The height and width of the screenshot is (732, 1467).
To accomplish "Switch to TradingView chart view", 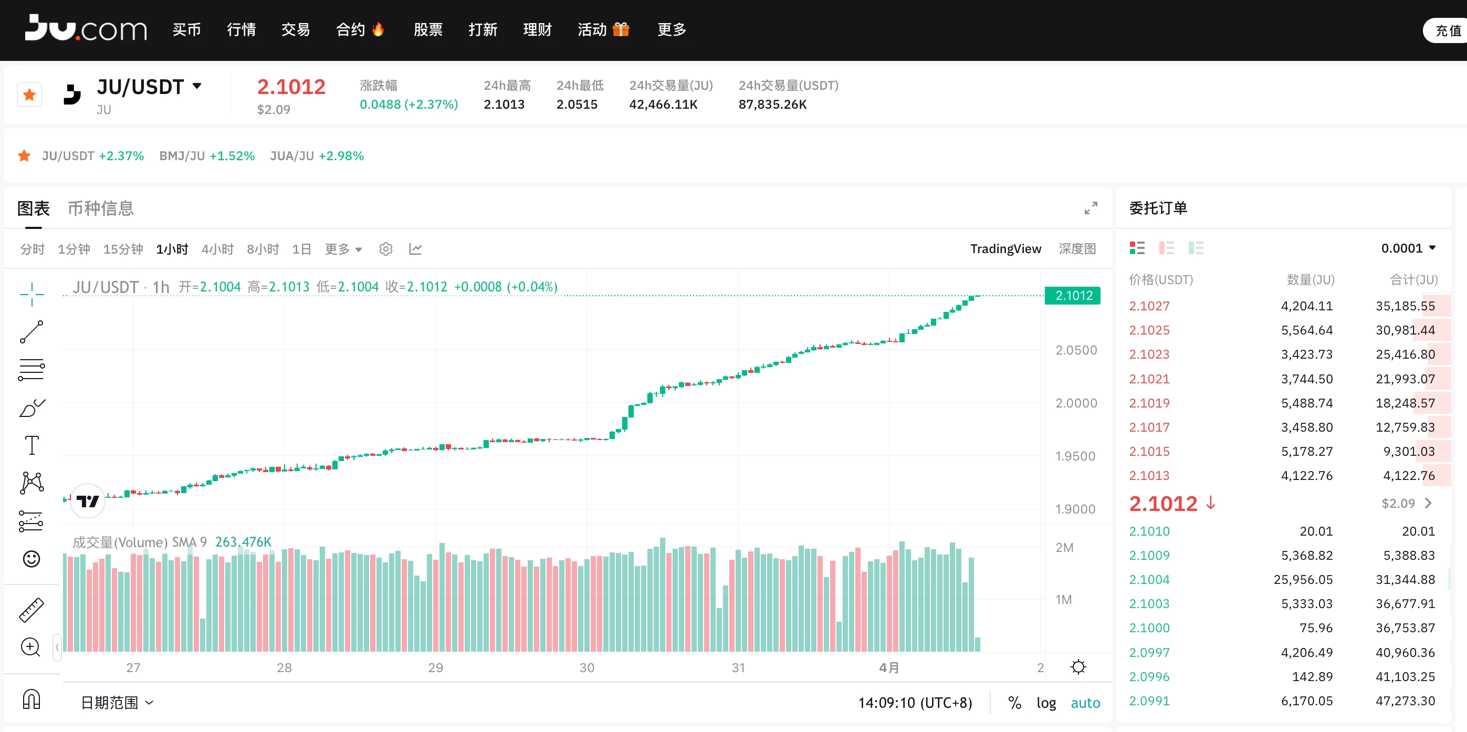I will (1005, 249).
